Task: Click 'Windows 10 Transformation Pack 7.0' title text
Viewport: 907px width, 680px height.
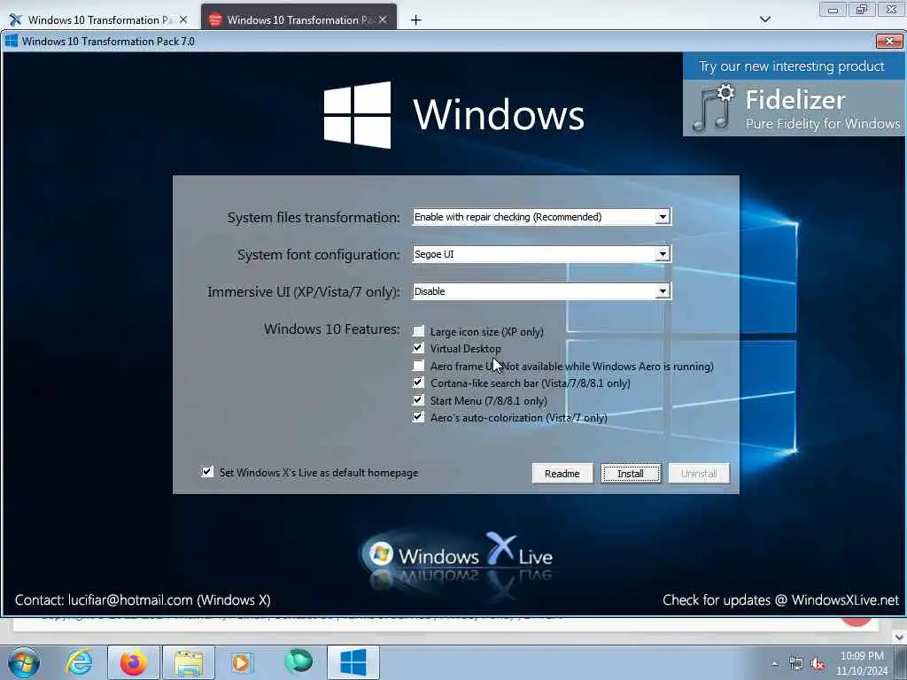Action: [x=108, y=41]
